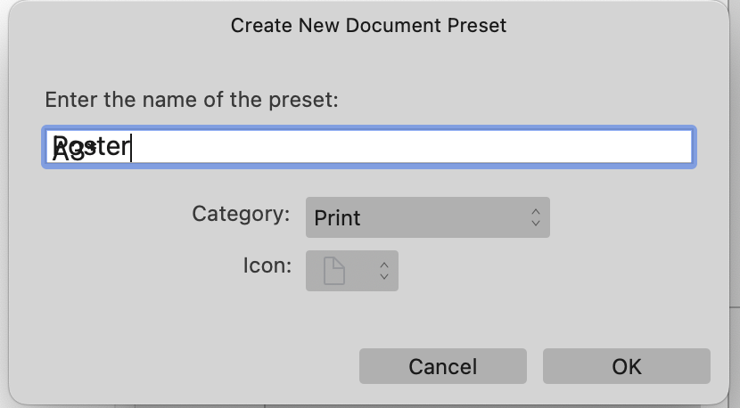
Task: Click the overlapping text inside the name field
Action: pyautogui.click(x=91, y=147)
